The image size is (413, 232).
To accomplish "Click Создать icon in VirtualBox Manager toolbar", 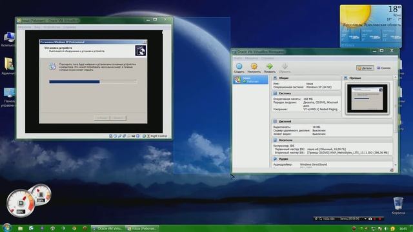I will (239, 68).
